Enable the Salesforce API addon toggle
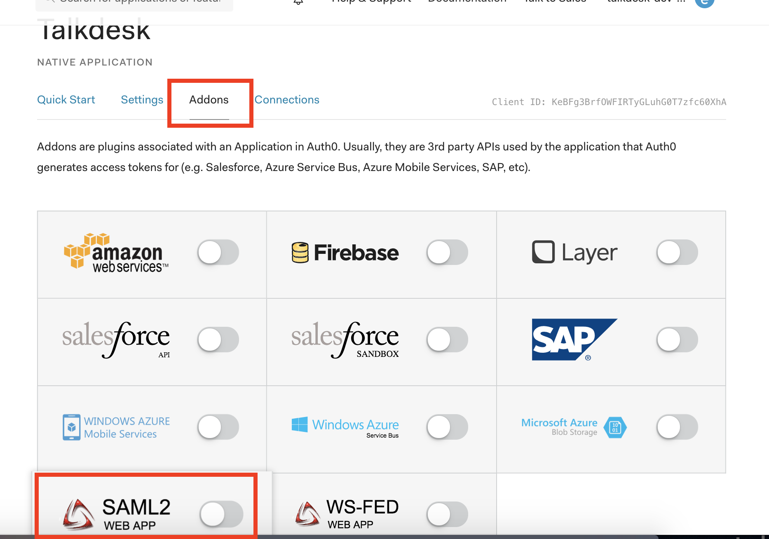The image size is (769, 539). tap(218, 340)
